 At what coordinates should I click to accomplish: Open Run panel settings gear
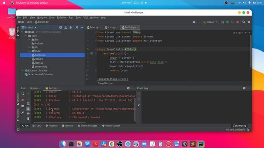point(128,88)
